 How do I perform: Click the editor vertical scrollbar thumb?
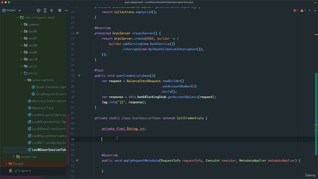click(316, 114)
